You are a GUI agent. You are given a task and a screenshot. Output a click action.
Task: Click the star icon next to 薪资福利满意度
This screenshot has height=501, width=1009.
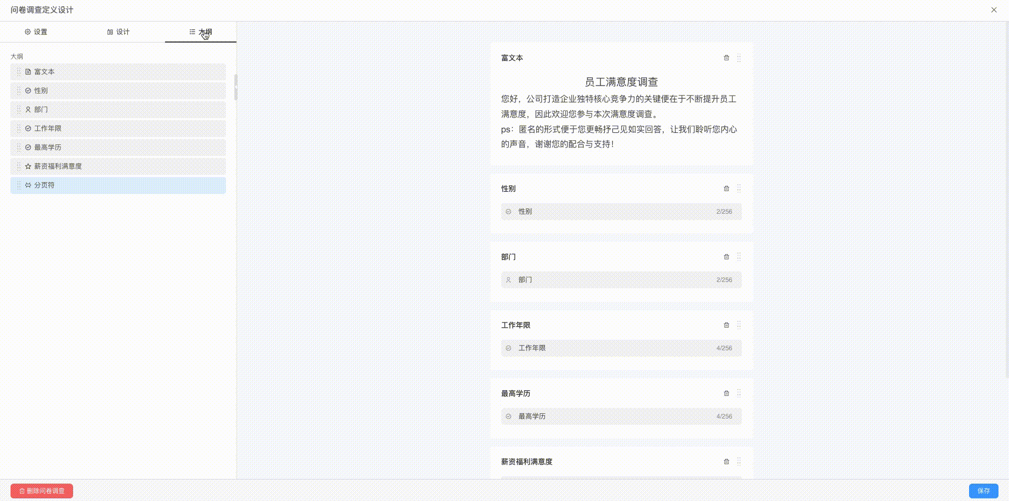[27, 166]
